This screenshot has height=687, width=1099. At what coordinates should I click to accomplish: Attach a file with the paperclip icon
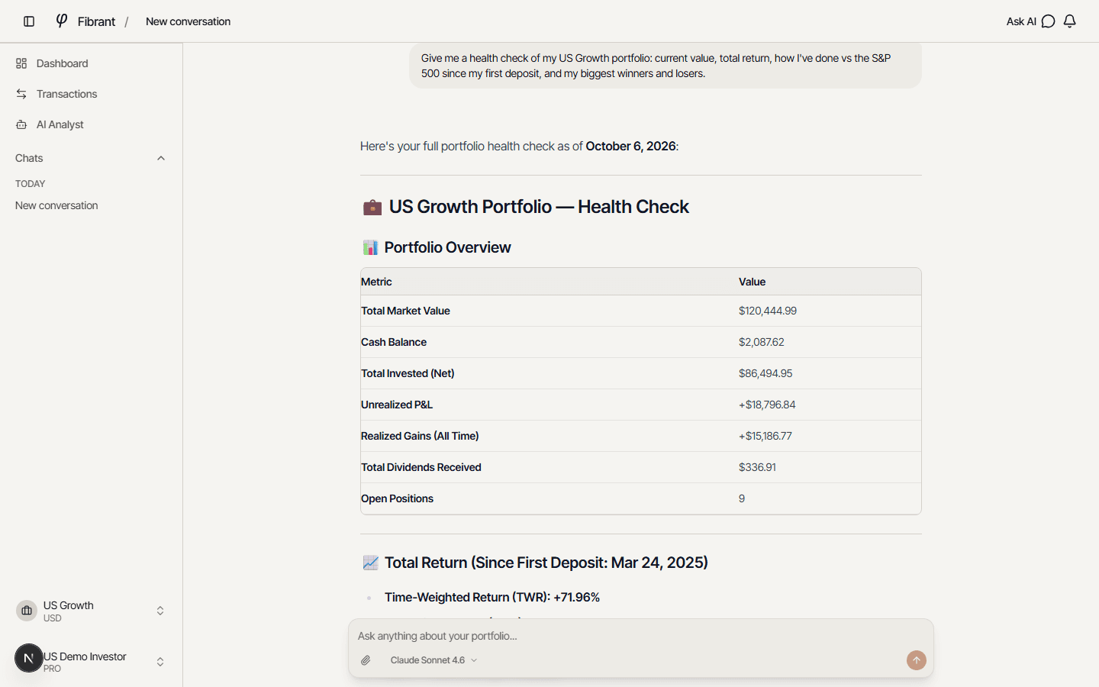tap(366, 660)
